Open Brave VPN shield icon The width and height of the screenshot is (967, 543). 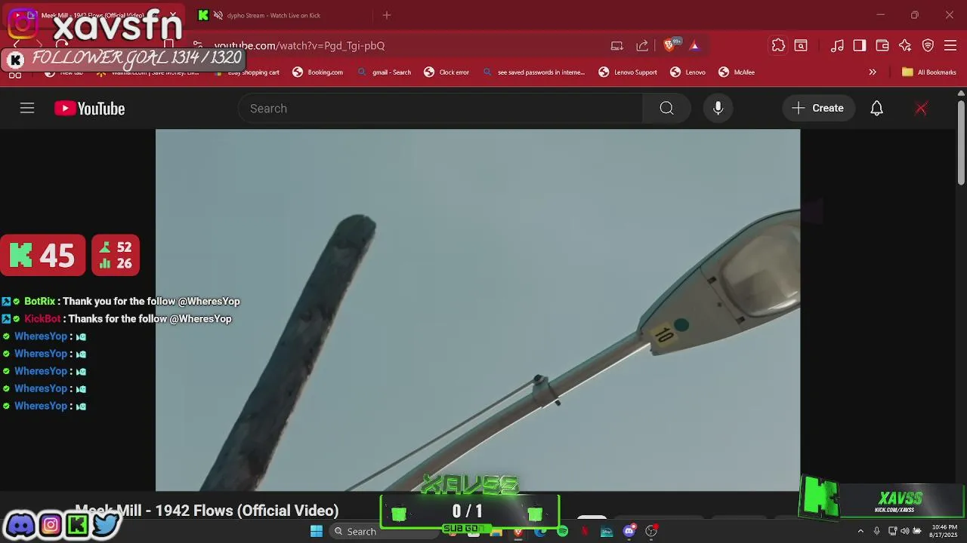[928, 45]
